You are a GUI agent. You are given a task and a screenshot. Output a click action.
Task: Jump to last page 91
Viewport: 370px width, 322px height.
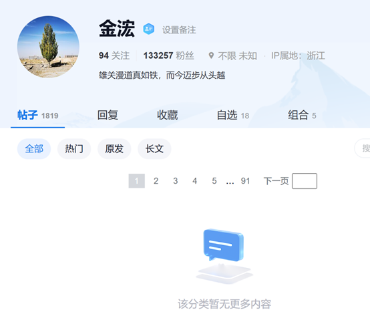point(245,181)
